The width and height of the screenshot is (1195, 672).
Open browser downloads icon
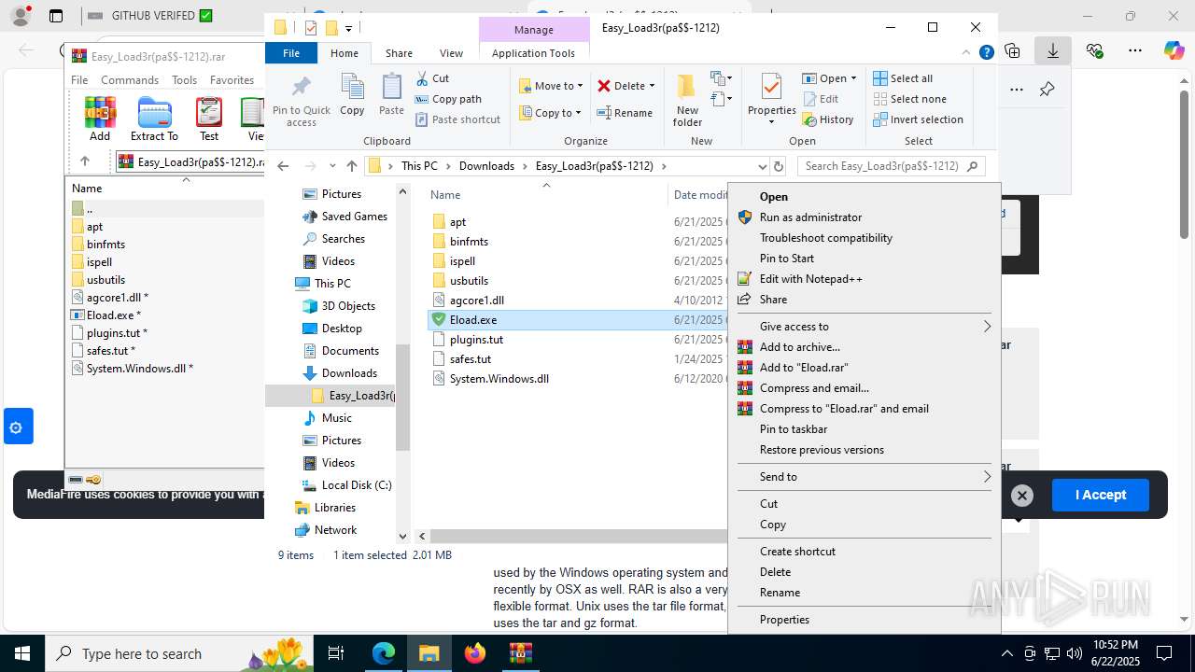click(1052, 51)
